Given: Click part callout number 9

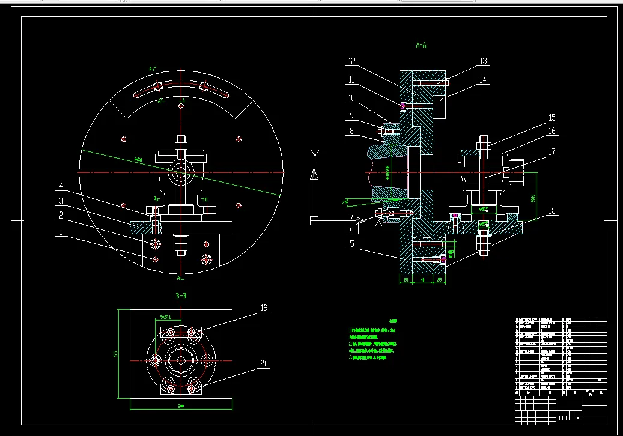Looking at the screenshot, I should 351,115.
